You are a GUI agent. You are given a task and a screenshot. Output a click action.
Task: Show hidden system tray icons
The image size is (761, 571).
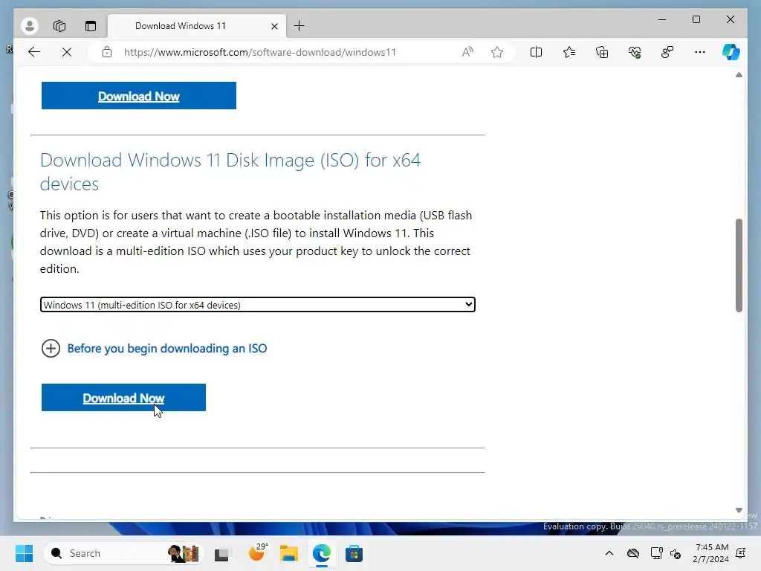(x=609, y=553)
